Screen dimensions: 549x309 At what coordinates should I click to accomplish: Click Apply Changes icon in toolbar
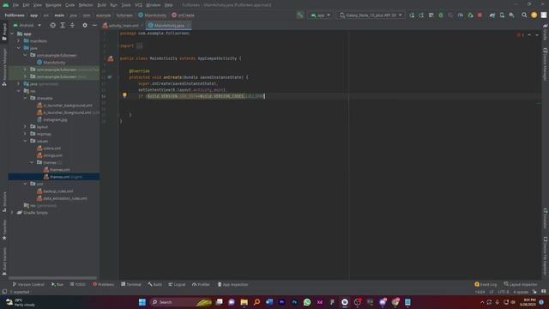click(x=421, y=15)
